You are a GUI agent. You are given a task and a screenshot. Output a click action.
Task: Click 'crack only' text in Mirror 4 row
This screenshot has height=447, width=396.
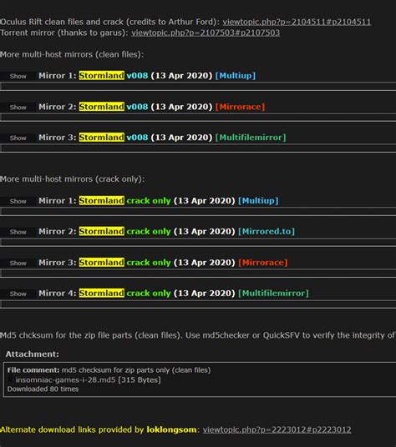click(149, 293)
